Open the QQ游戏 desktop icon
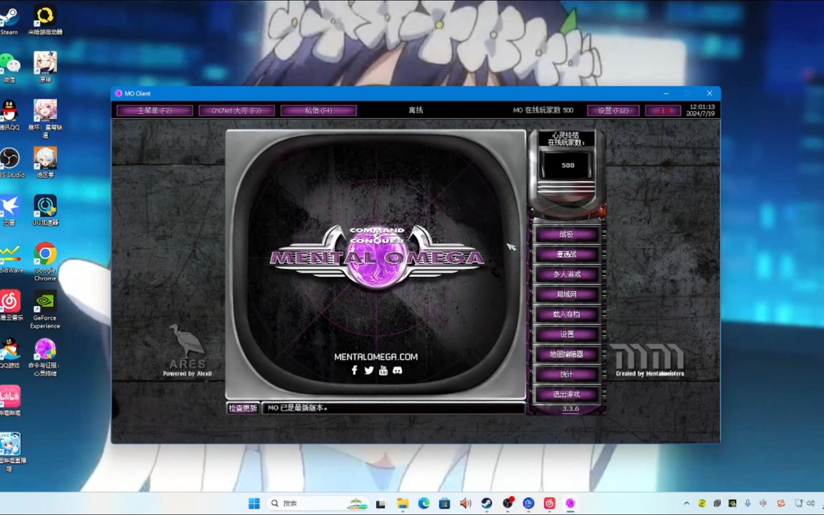Screen dimensions: 824x515 click(x=10, y=353)
